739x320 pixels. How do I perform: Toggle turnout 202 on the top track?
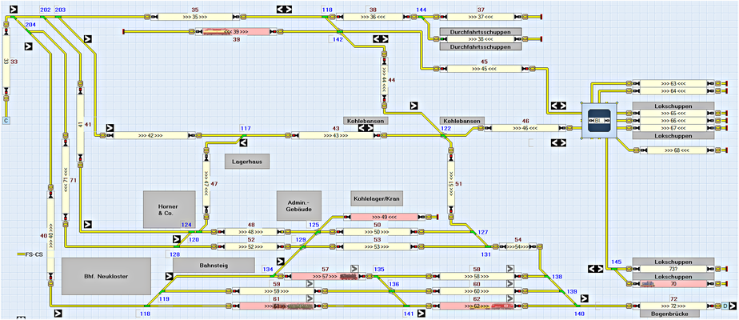point(42,17)
